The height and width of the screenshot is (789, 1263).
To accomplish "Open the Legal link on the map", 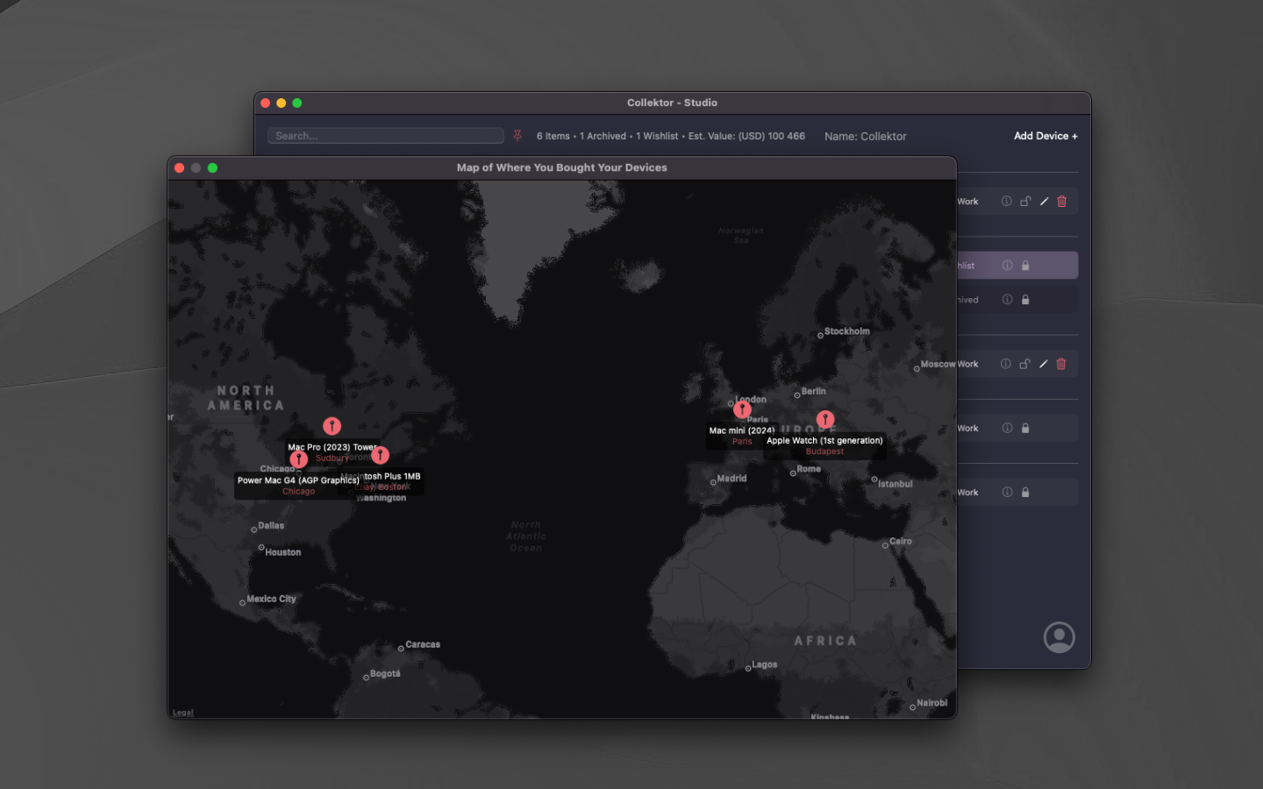I will coord(183,713).
